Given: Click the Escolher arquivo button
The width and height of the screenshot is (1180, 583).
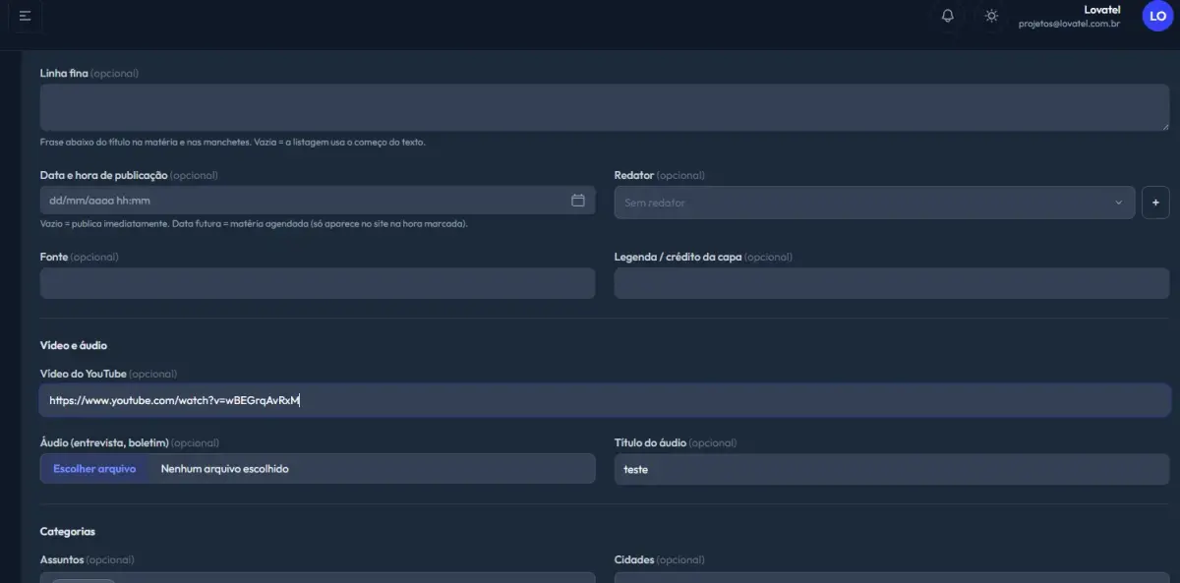Looking at the screenshot, I should [x=94, y=469].
